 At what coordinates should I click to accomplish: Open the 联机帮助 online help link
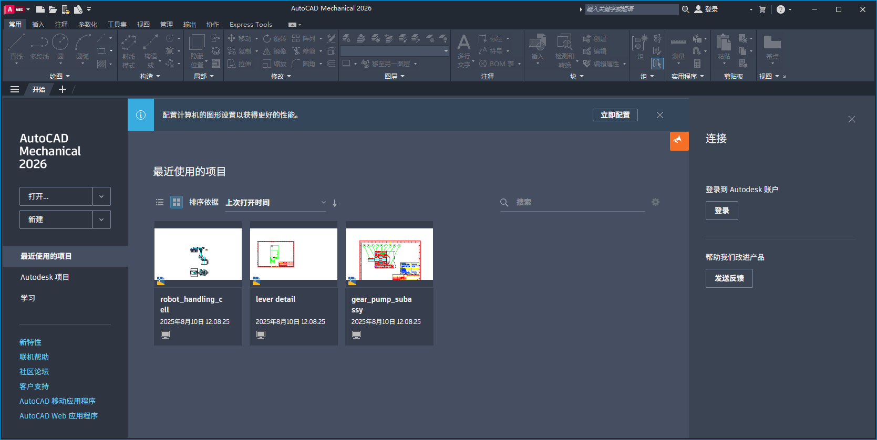(34, 357)
